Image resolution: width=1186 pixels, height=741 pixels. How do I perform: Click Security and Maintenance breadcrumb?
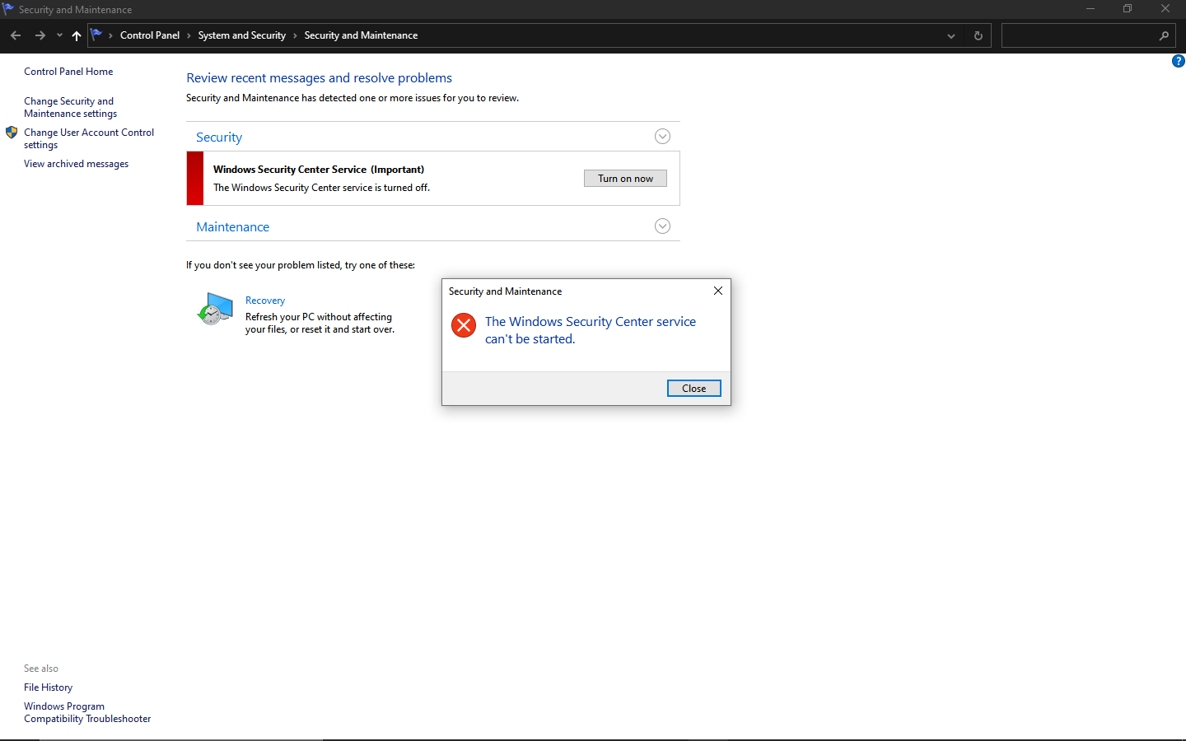click(361, 35)
